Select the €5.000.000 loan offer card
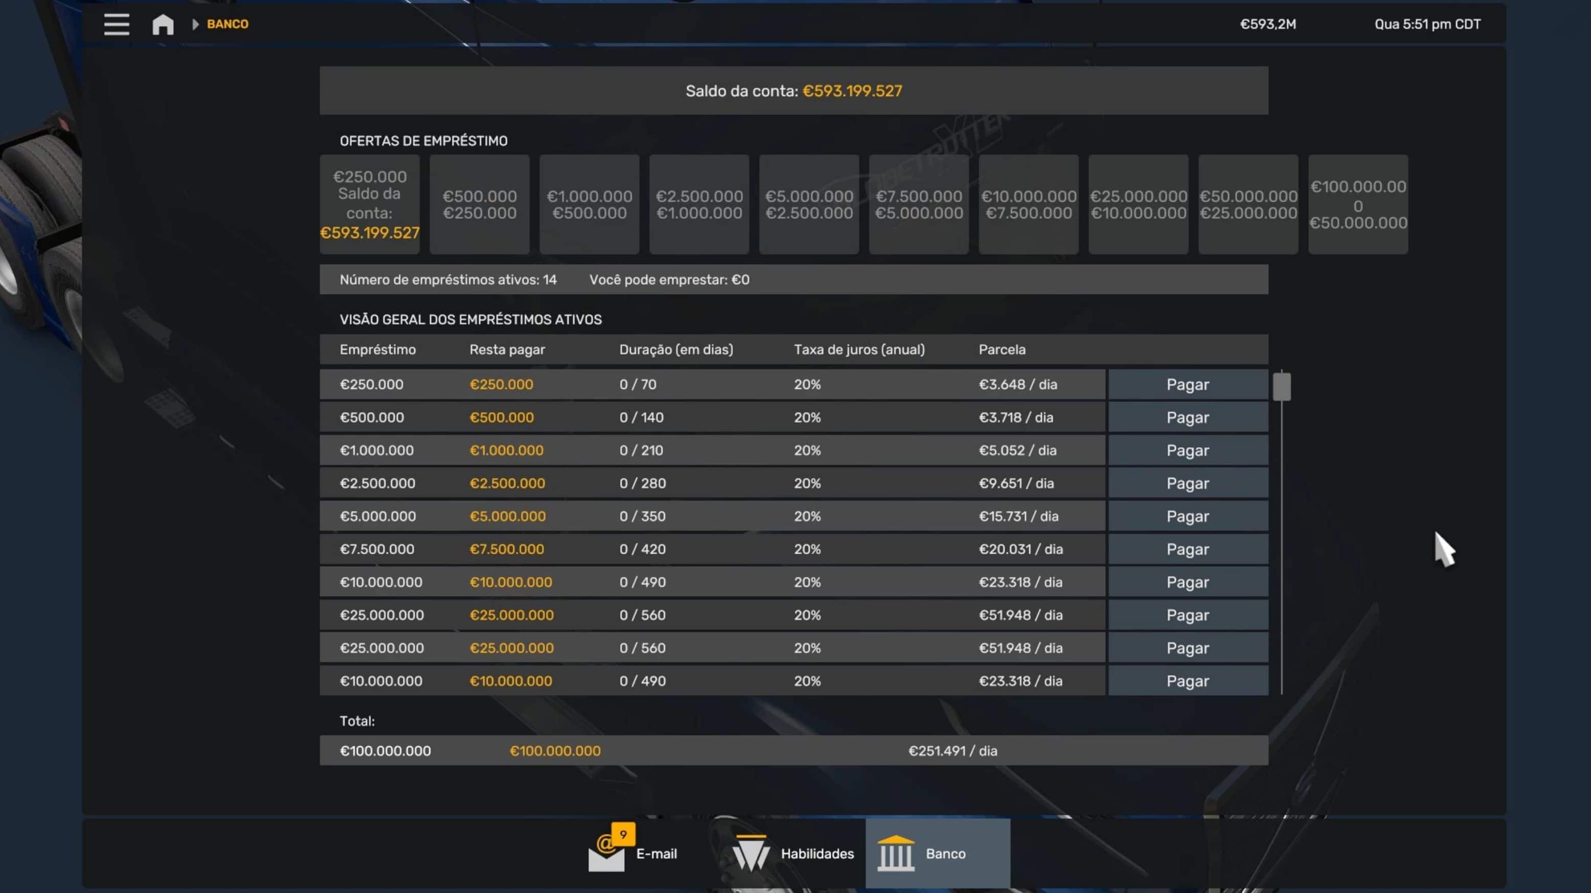The image size is (1591, 893). [808, 204]
